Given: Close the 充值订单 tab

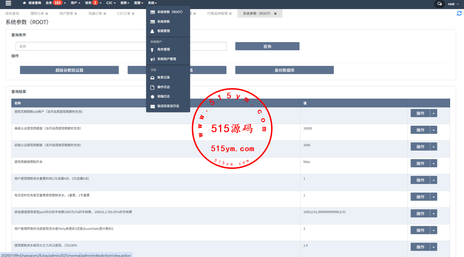Looking at the screenshot, I should [x=105, y=14].
